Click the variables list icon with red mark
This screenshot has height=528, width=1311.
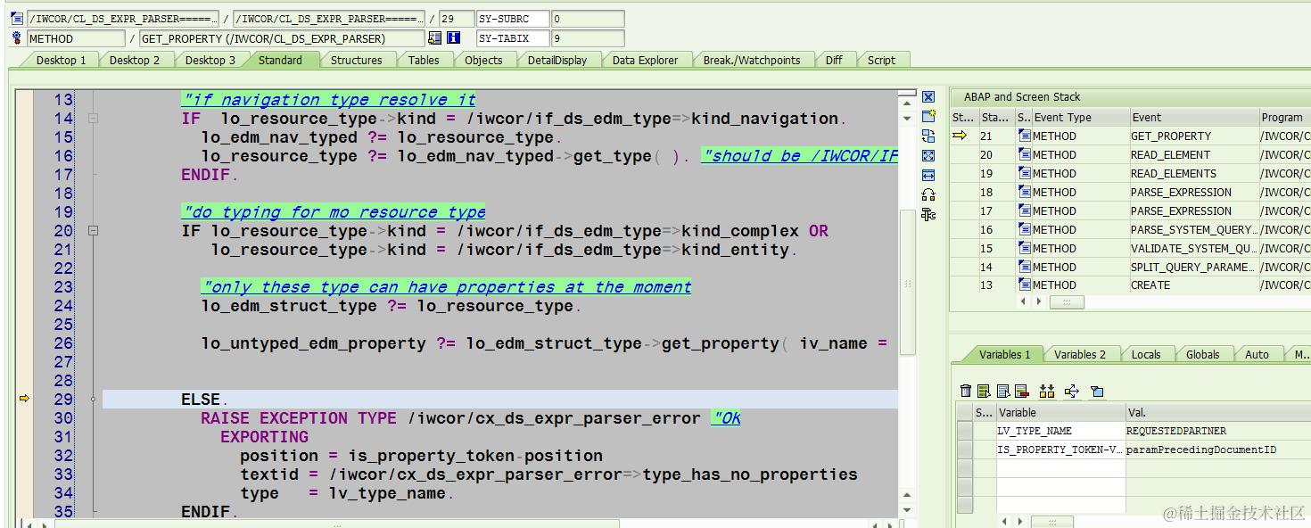[1022, 391]
